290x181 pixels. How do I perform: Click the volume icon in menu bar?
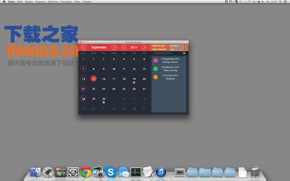(x=262, y=1)
